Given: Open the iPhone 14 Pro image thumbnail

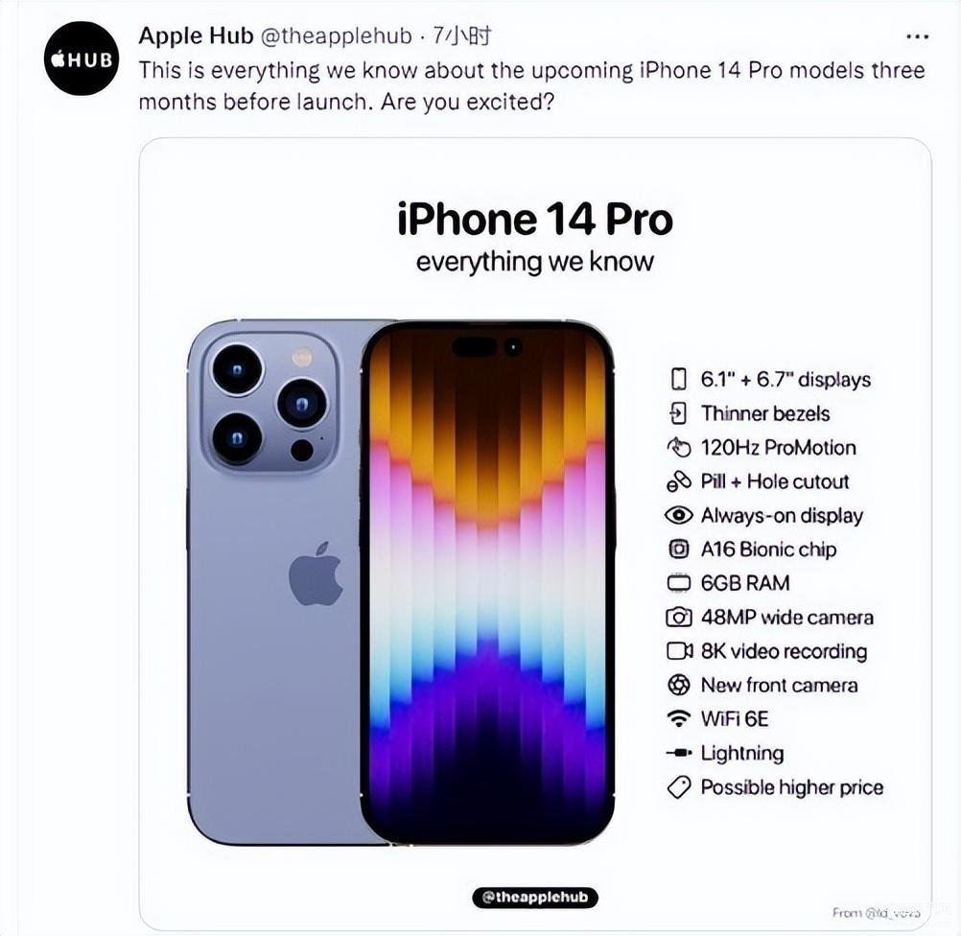Looking at the screenshot, I should pyautogui.click(x=535, y=533).
